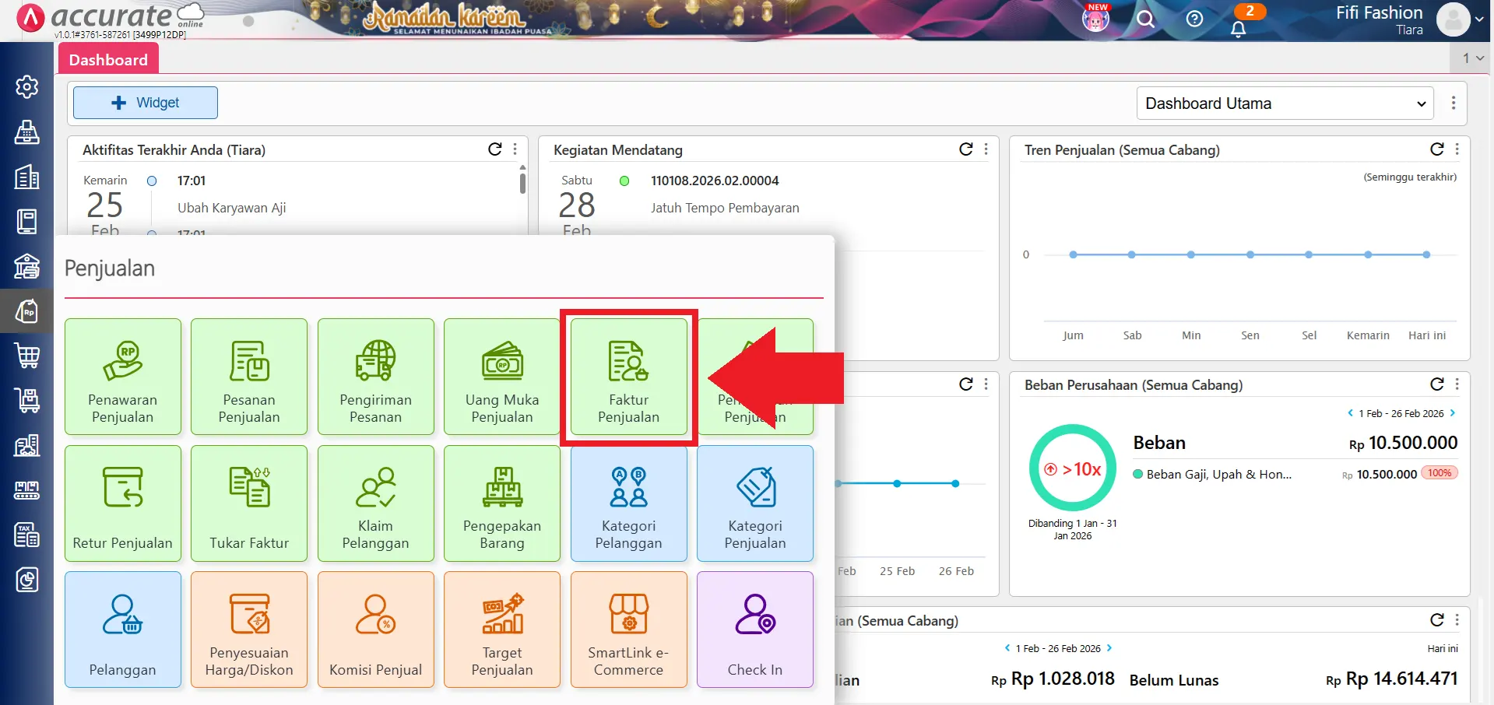Open the tab counter dropdown
This screenshot has width=1494, height=705.
point(1472,58)
